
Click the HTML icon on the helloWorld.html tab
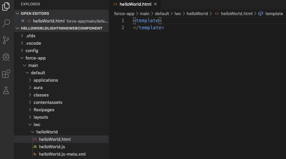[116, 4]
